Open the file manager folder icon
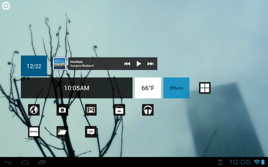The width and height of the screenshot is (268, 167). coord(63,132)
